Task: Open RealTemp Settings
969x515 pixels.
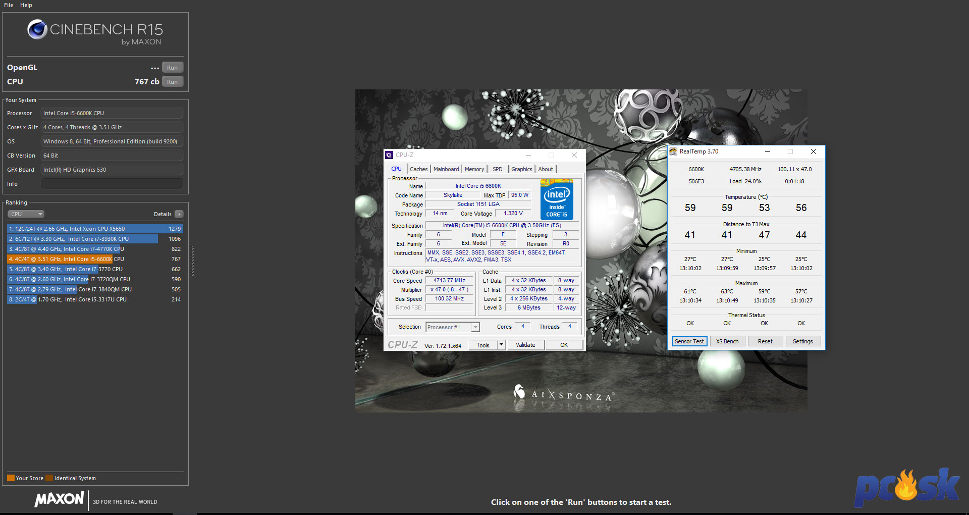Action: point(803,341)
